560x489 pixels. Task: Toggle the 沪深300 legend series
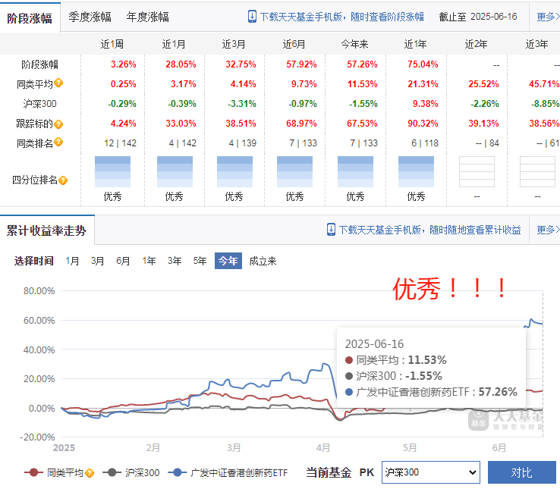pyautogui.click(x=131, y=473)
